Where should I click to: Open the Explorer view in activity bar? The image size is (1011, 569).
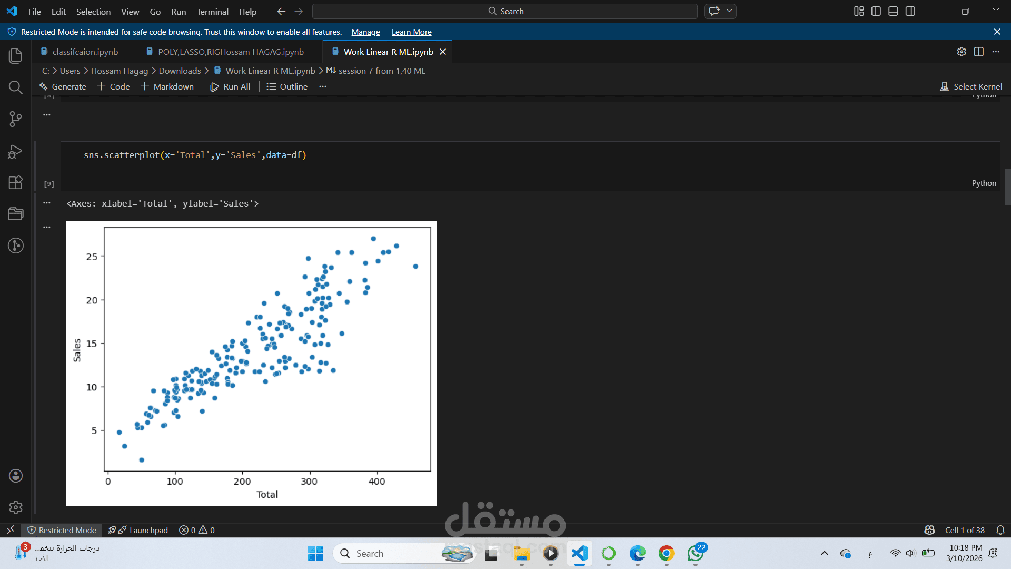click(16, 55)
